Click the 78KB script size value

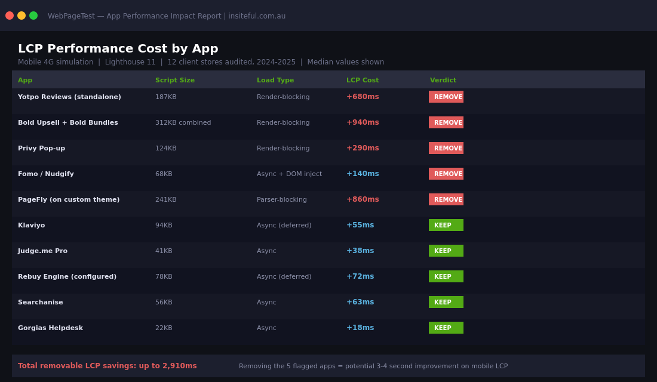click(164, 276)
